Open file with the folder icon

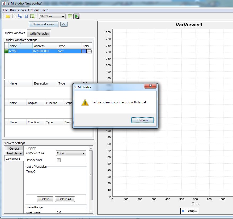click(8, 16)
